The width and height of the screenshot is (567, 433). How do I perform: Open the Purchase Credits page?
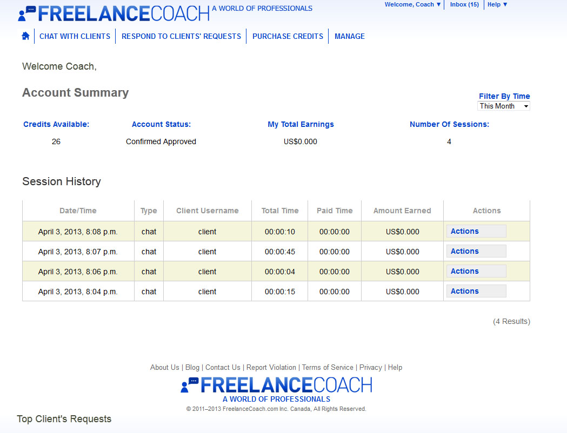288,37
